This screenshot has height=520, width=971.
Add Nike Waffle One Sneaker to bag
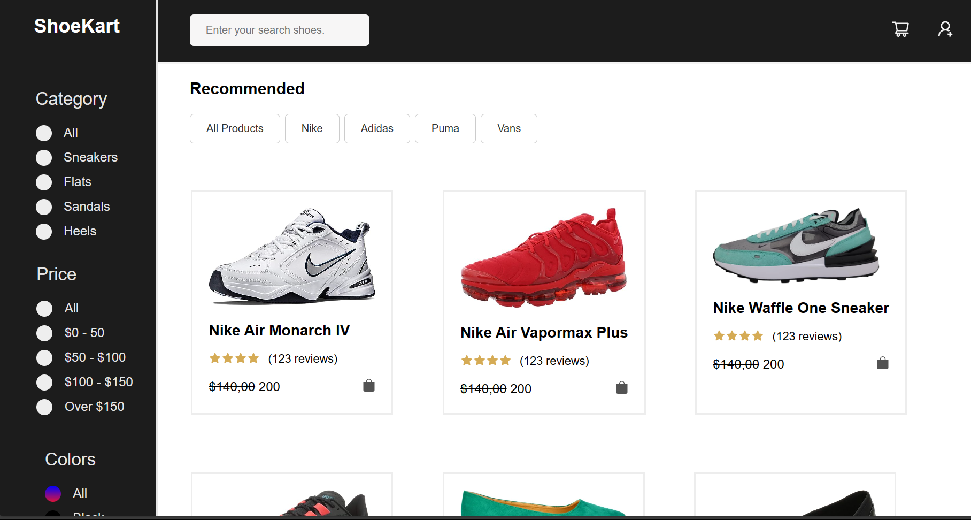click(882, 363)
